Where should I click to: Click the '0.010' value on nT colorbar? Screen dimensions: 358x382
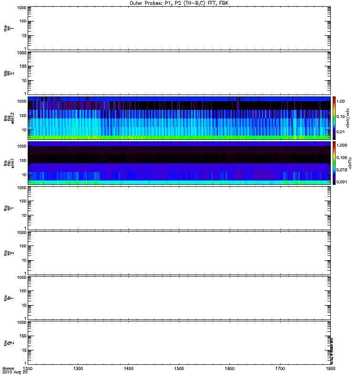click(x=342, y=170)
